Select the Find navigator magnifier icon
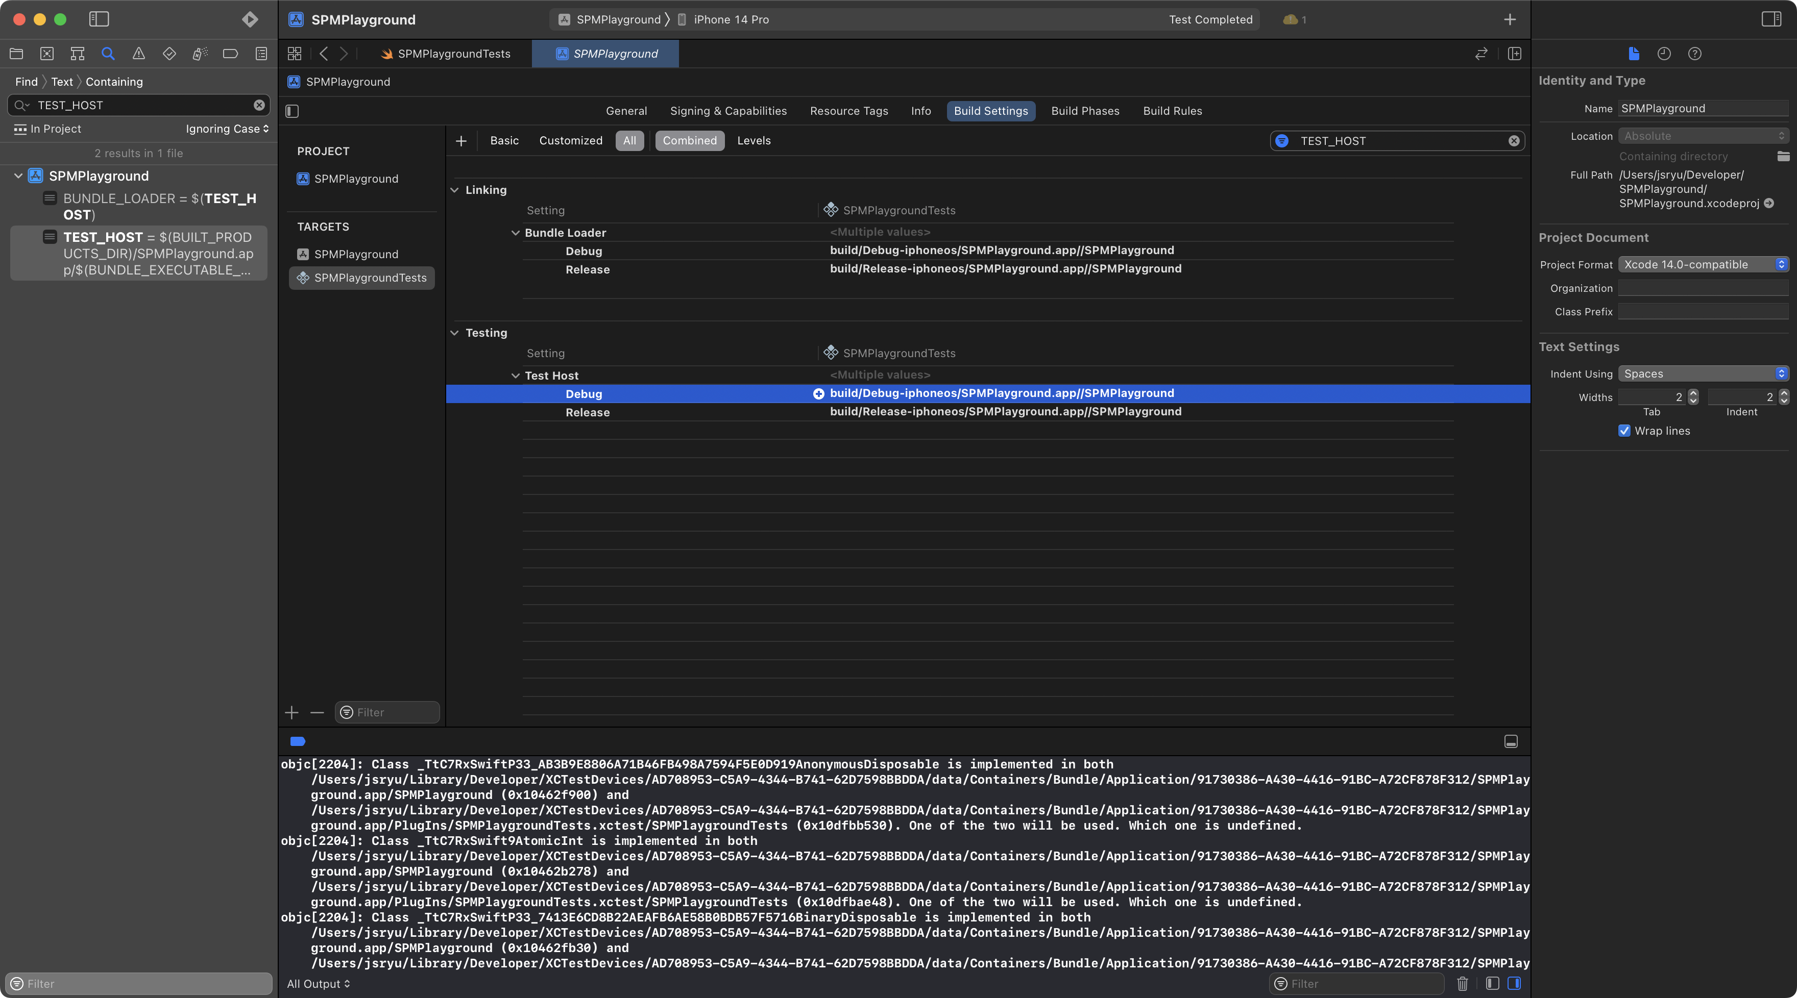This screenshot has height=998, width=1797. pos(108,54)
